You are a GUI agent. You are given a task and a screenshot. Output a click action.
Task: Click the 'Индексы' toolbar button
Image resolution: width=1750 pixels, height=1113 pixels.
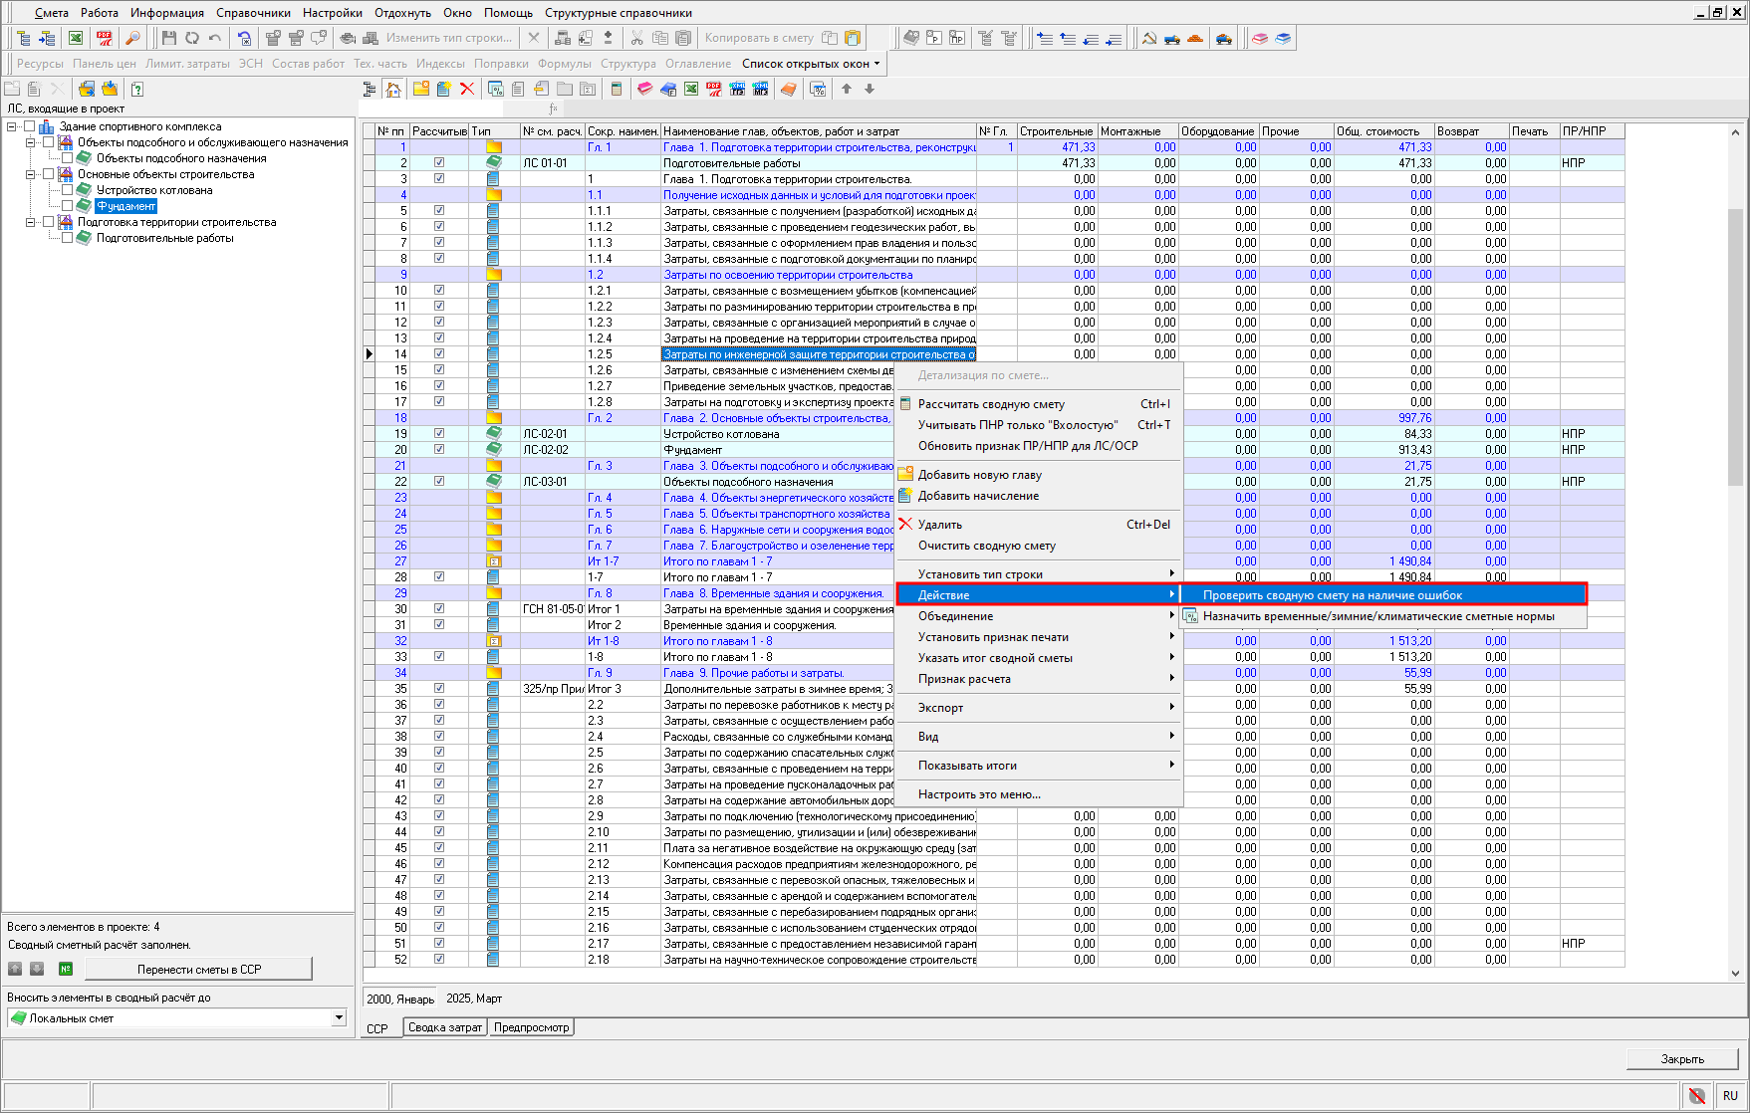(x=440, y=64)
